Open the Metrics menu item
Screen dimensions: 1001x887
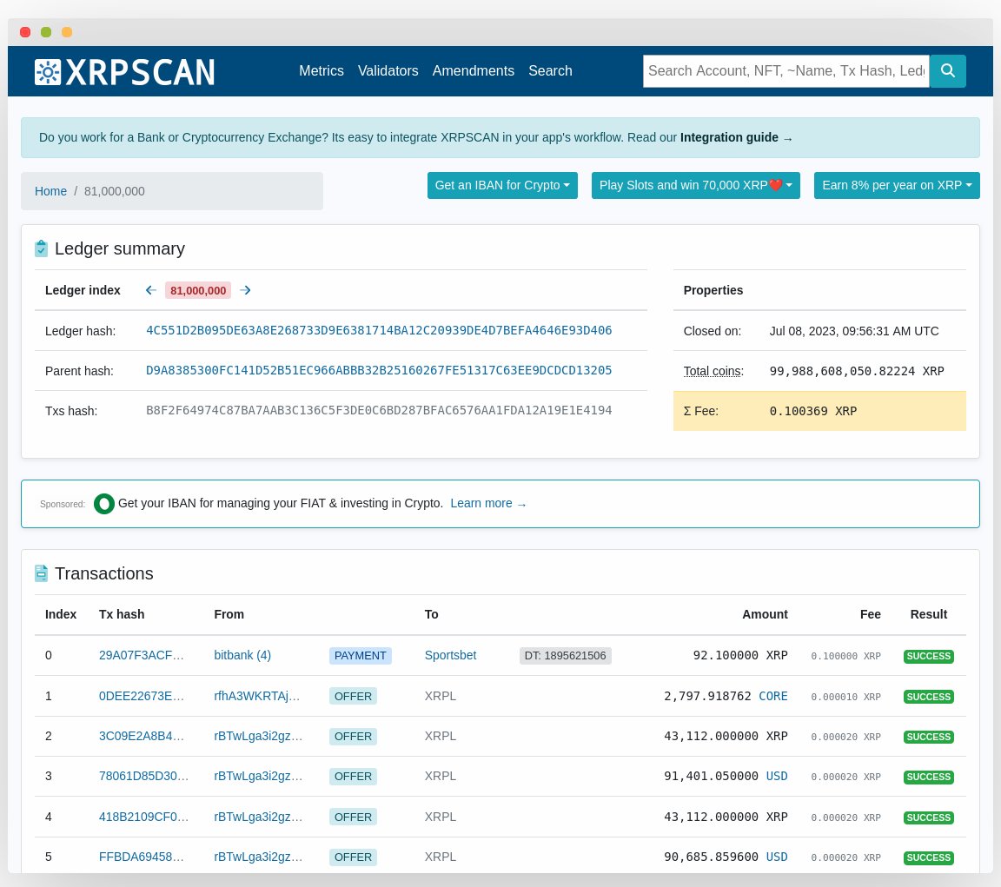click(x=322, y=71)
